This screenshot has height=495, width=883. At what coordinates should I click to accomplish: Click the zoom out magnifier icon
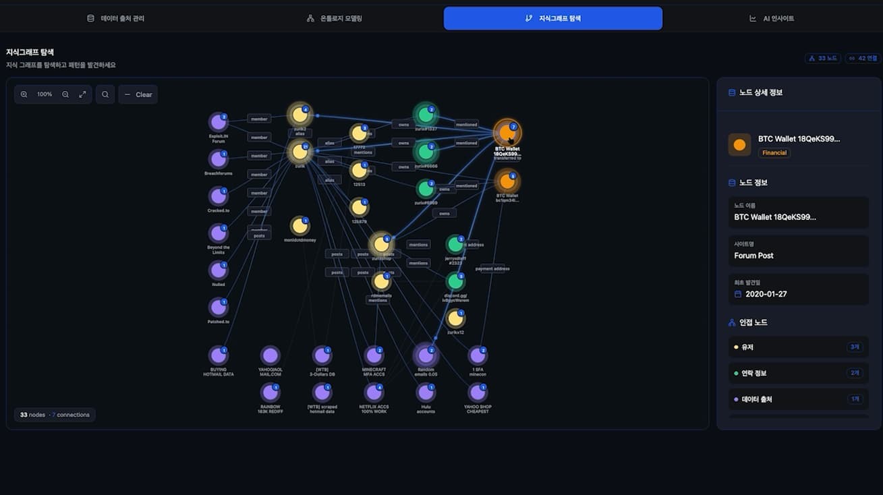pyautogui.click(x=65, y=94)
